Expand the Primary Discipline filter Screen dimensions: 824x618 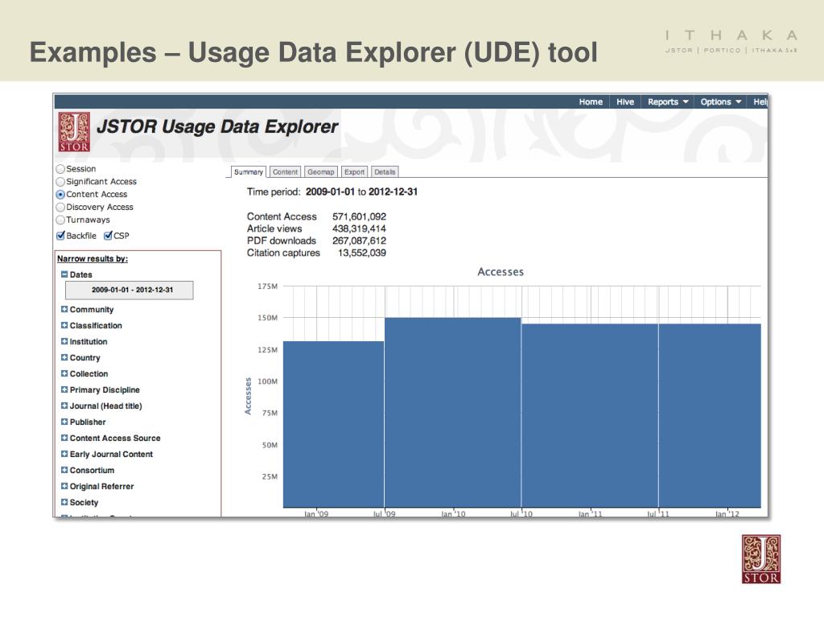(x=64, y=390)
